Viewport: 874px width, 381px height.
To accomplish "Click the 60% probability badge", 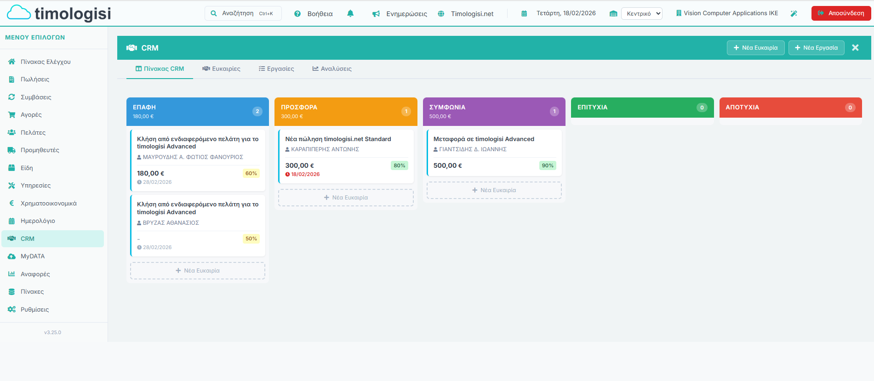I will (251, 173).
